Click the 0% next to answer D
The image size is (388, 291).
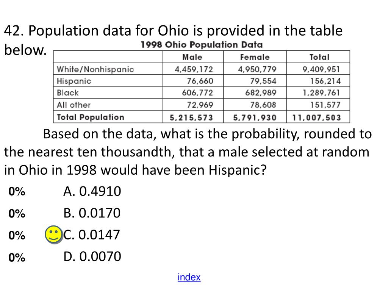pyautogui.click(x=17, y=258)
